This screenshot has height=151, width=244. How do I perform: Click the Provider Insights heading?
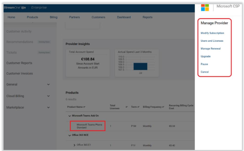click(x=78, y=44)
